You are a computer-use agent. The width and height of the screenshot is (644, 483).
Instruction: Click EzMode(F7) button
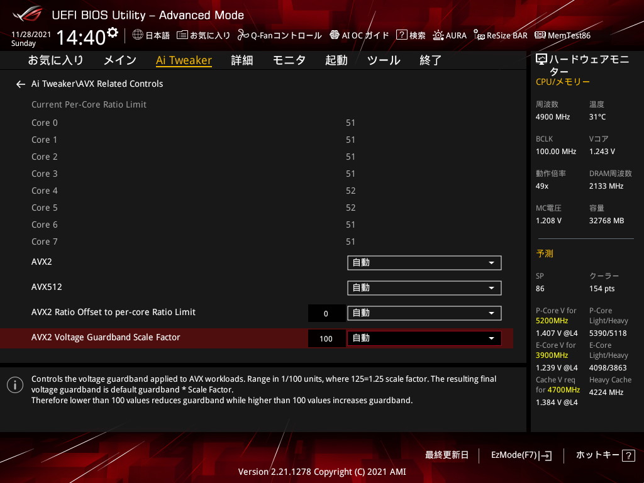point(521,455)
